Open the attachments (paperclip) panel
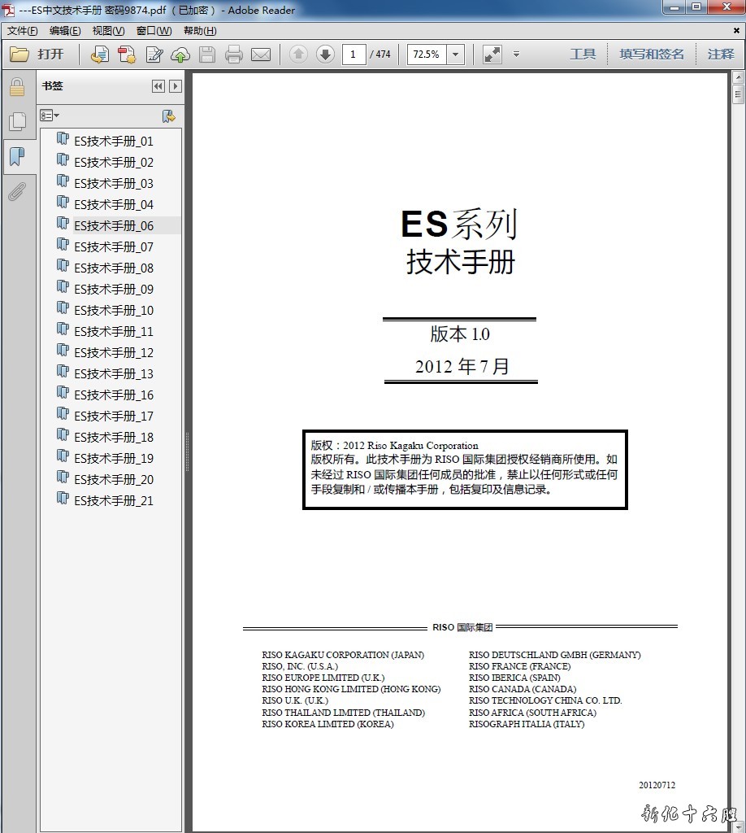This screenshot has height=833, width=746. [17, 192]
